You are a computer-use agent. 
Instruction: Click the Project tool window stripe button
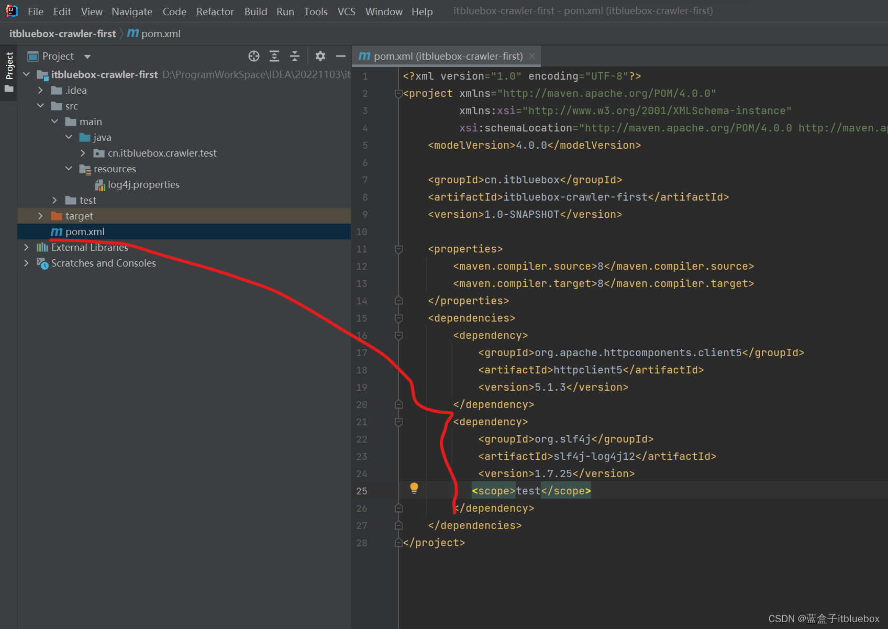[9, 72]
